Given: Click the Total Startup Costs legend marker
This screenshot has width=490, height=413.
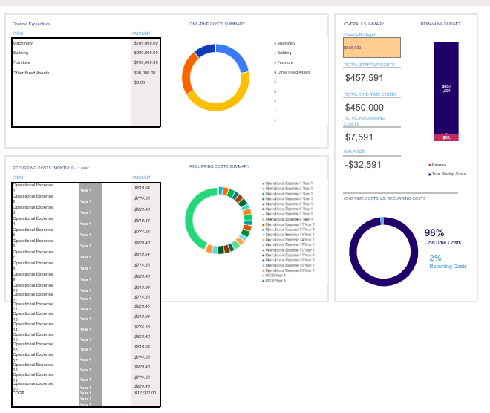Looking at the screenshot, I should pyautogui.click(x=431, y=174).
